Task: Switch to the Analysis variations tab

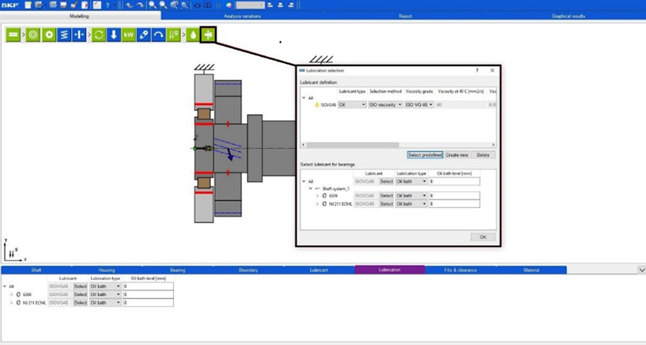Action: coord(242,15)
